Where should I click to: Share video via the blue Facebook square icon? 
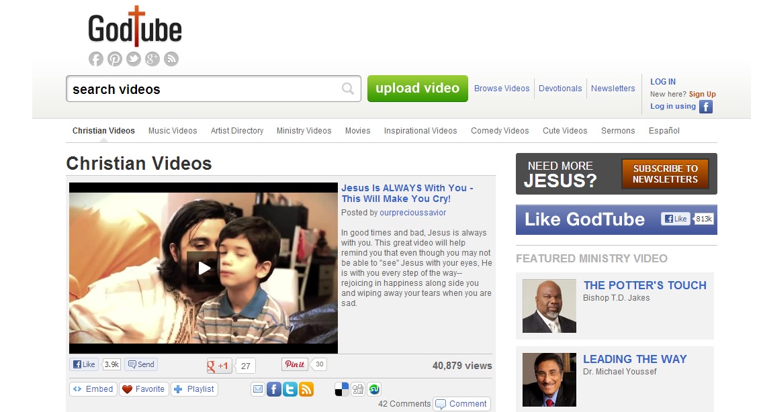click(x=274, y=389)
